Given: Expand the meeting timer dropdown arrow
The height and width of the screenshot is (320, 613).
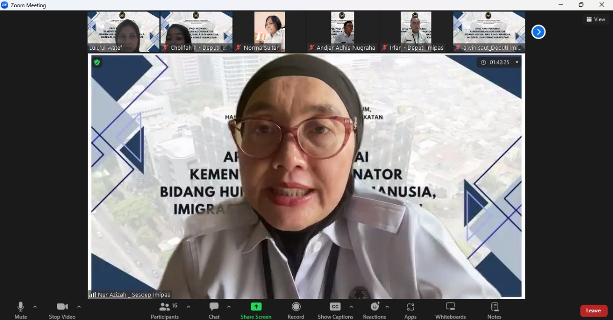Looking at the screenshot, I should pyautogui.click(x=517, y=62).
